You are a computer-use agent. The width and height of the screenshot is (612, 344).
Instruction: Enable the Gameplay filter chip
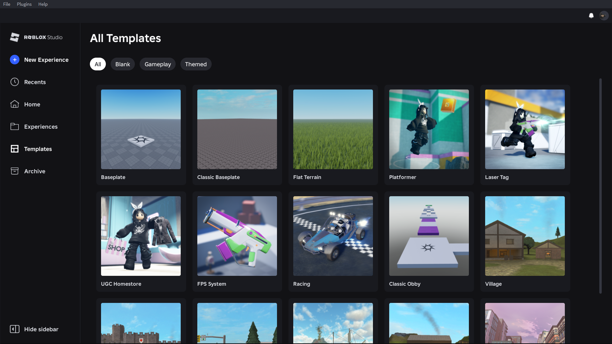coord(157,64)
